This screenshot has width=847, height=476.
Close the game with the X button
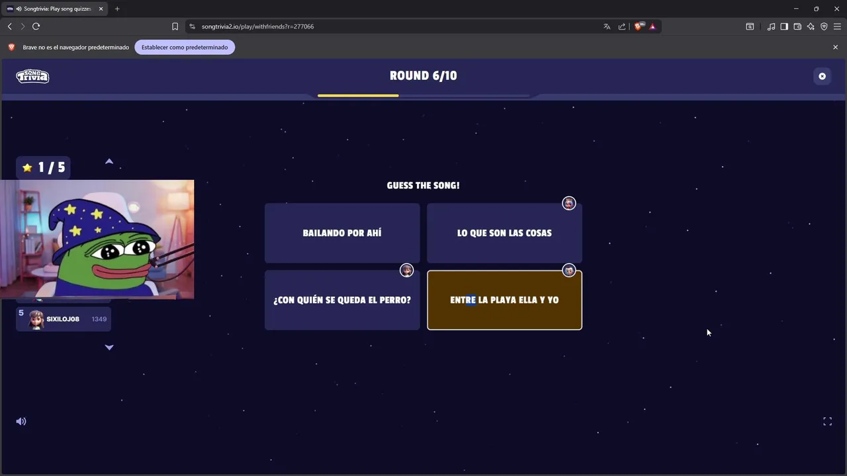(822, 76)
